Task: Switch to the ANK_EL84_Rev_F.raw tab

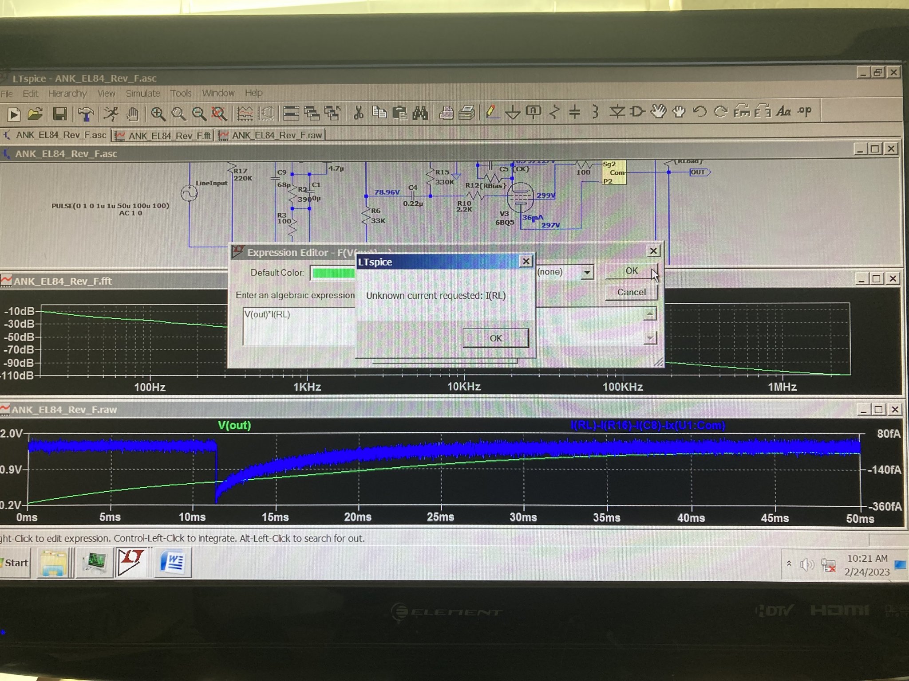Action: point(271,135)
